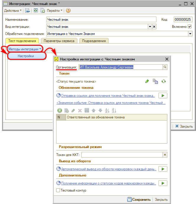Click the green refresh token icon

click(x=163, y=81)
